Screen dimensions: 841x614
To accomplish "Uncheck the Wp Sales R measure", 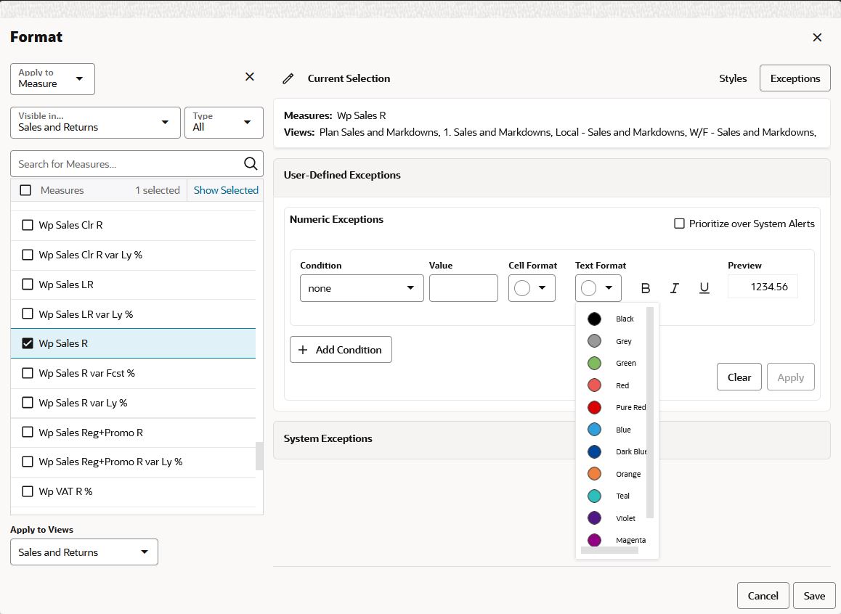I will click(x=28, y=343).
